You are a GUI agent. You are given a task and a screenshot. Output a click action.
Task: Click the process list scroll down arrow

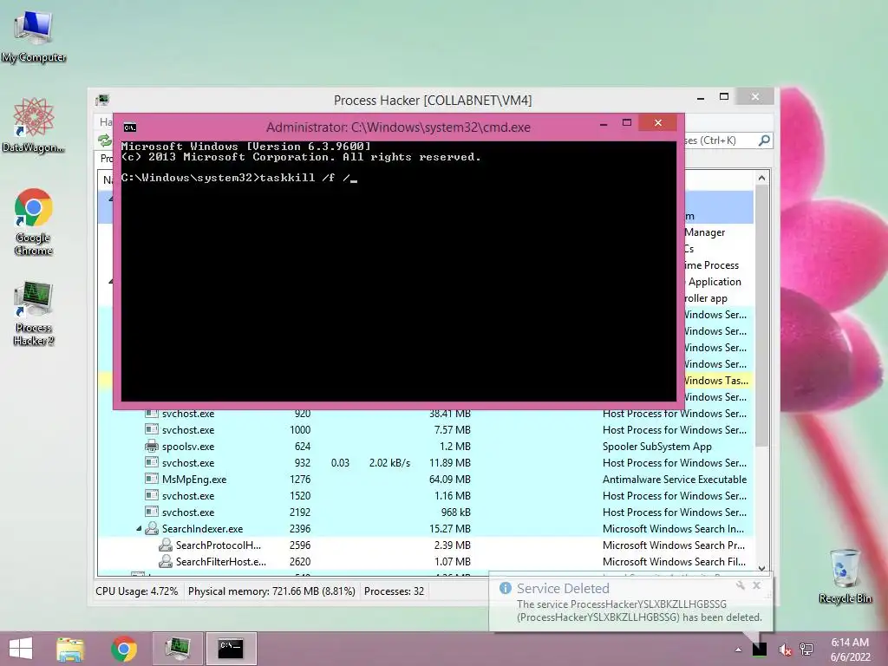[761, 568]
